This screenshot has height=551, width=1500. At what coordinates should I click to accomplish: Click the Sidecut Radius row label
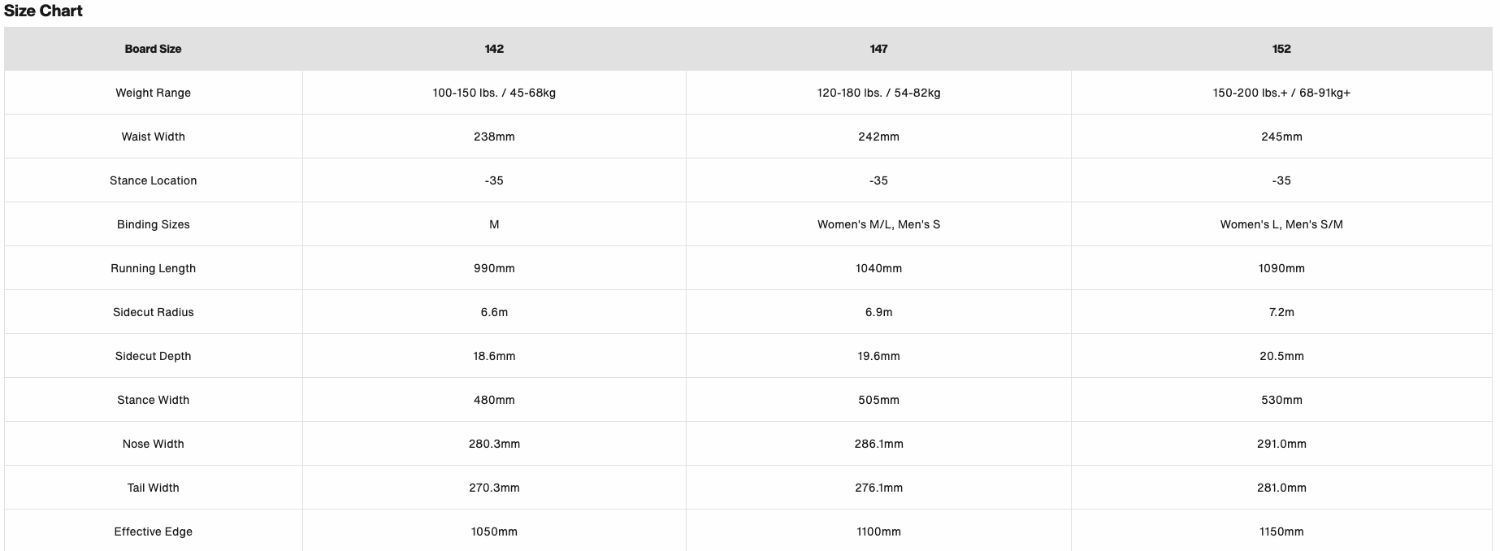click(x=153, y=312)
